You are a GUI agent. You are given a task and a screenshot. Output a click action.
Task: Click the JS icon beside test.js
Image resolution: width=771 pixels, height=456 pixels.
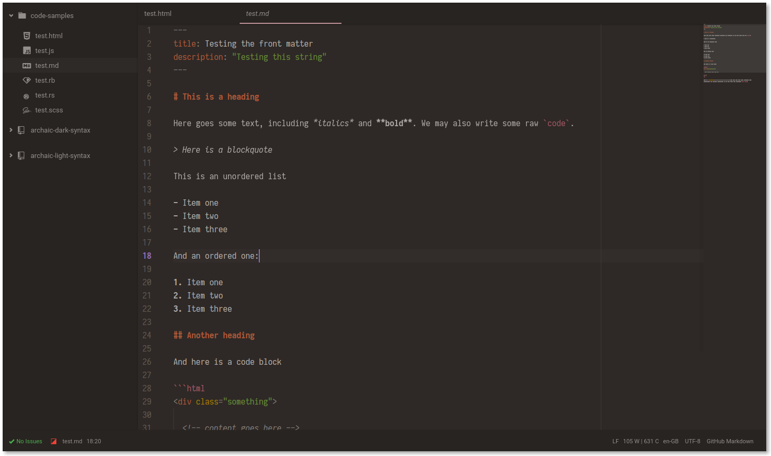[27, 50]
